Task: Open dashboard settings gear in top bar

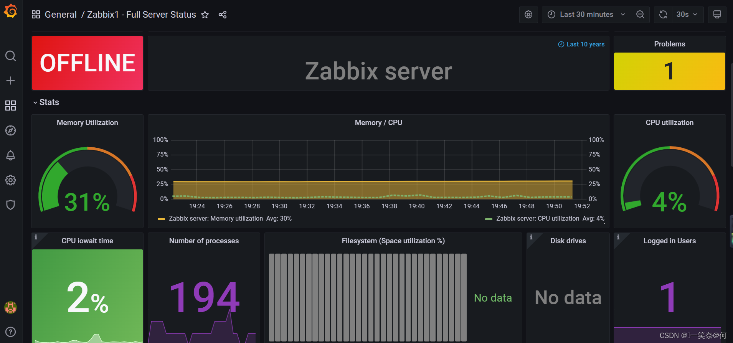Action: [x=528, y=15]
